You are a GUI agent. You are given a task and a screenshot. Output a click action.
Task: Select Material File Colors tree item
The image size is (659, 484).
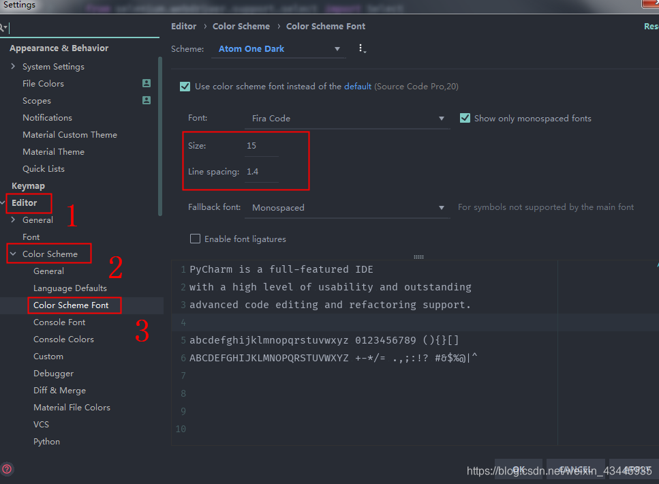[72, 408]
